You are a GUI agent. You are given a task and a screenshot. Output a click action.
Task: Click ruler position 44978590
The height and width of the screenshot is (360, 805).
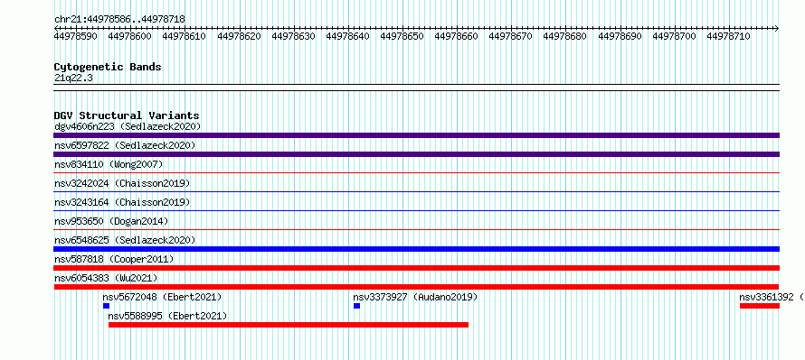click(x=76, y=36)
